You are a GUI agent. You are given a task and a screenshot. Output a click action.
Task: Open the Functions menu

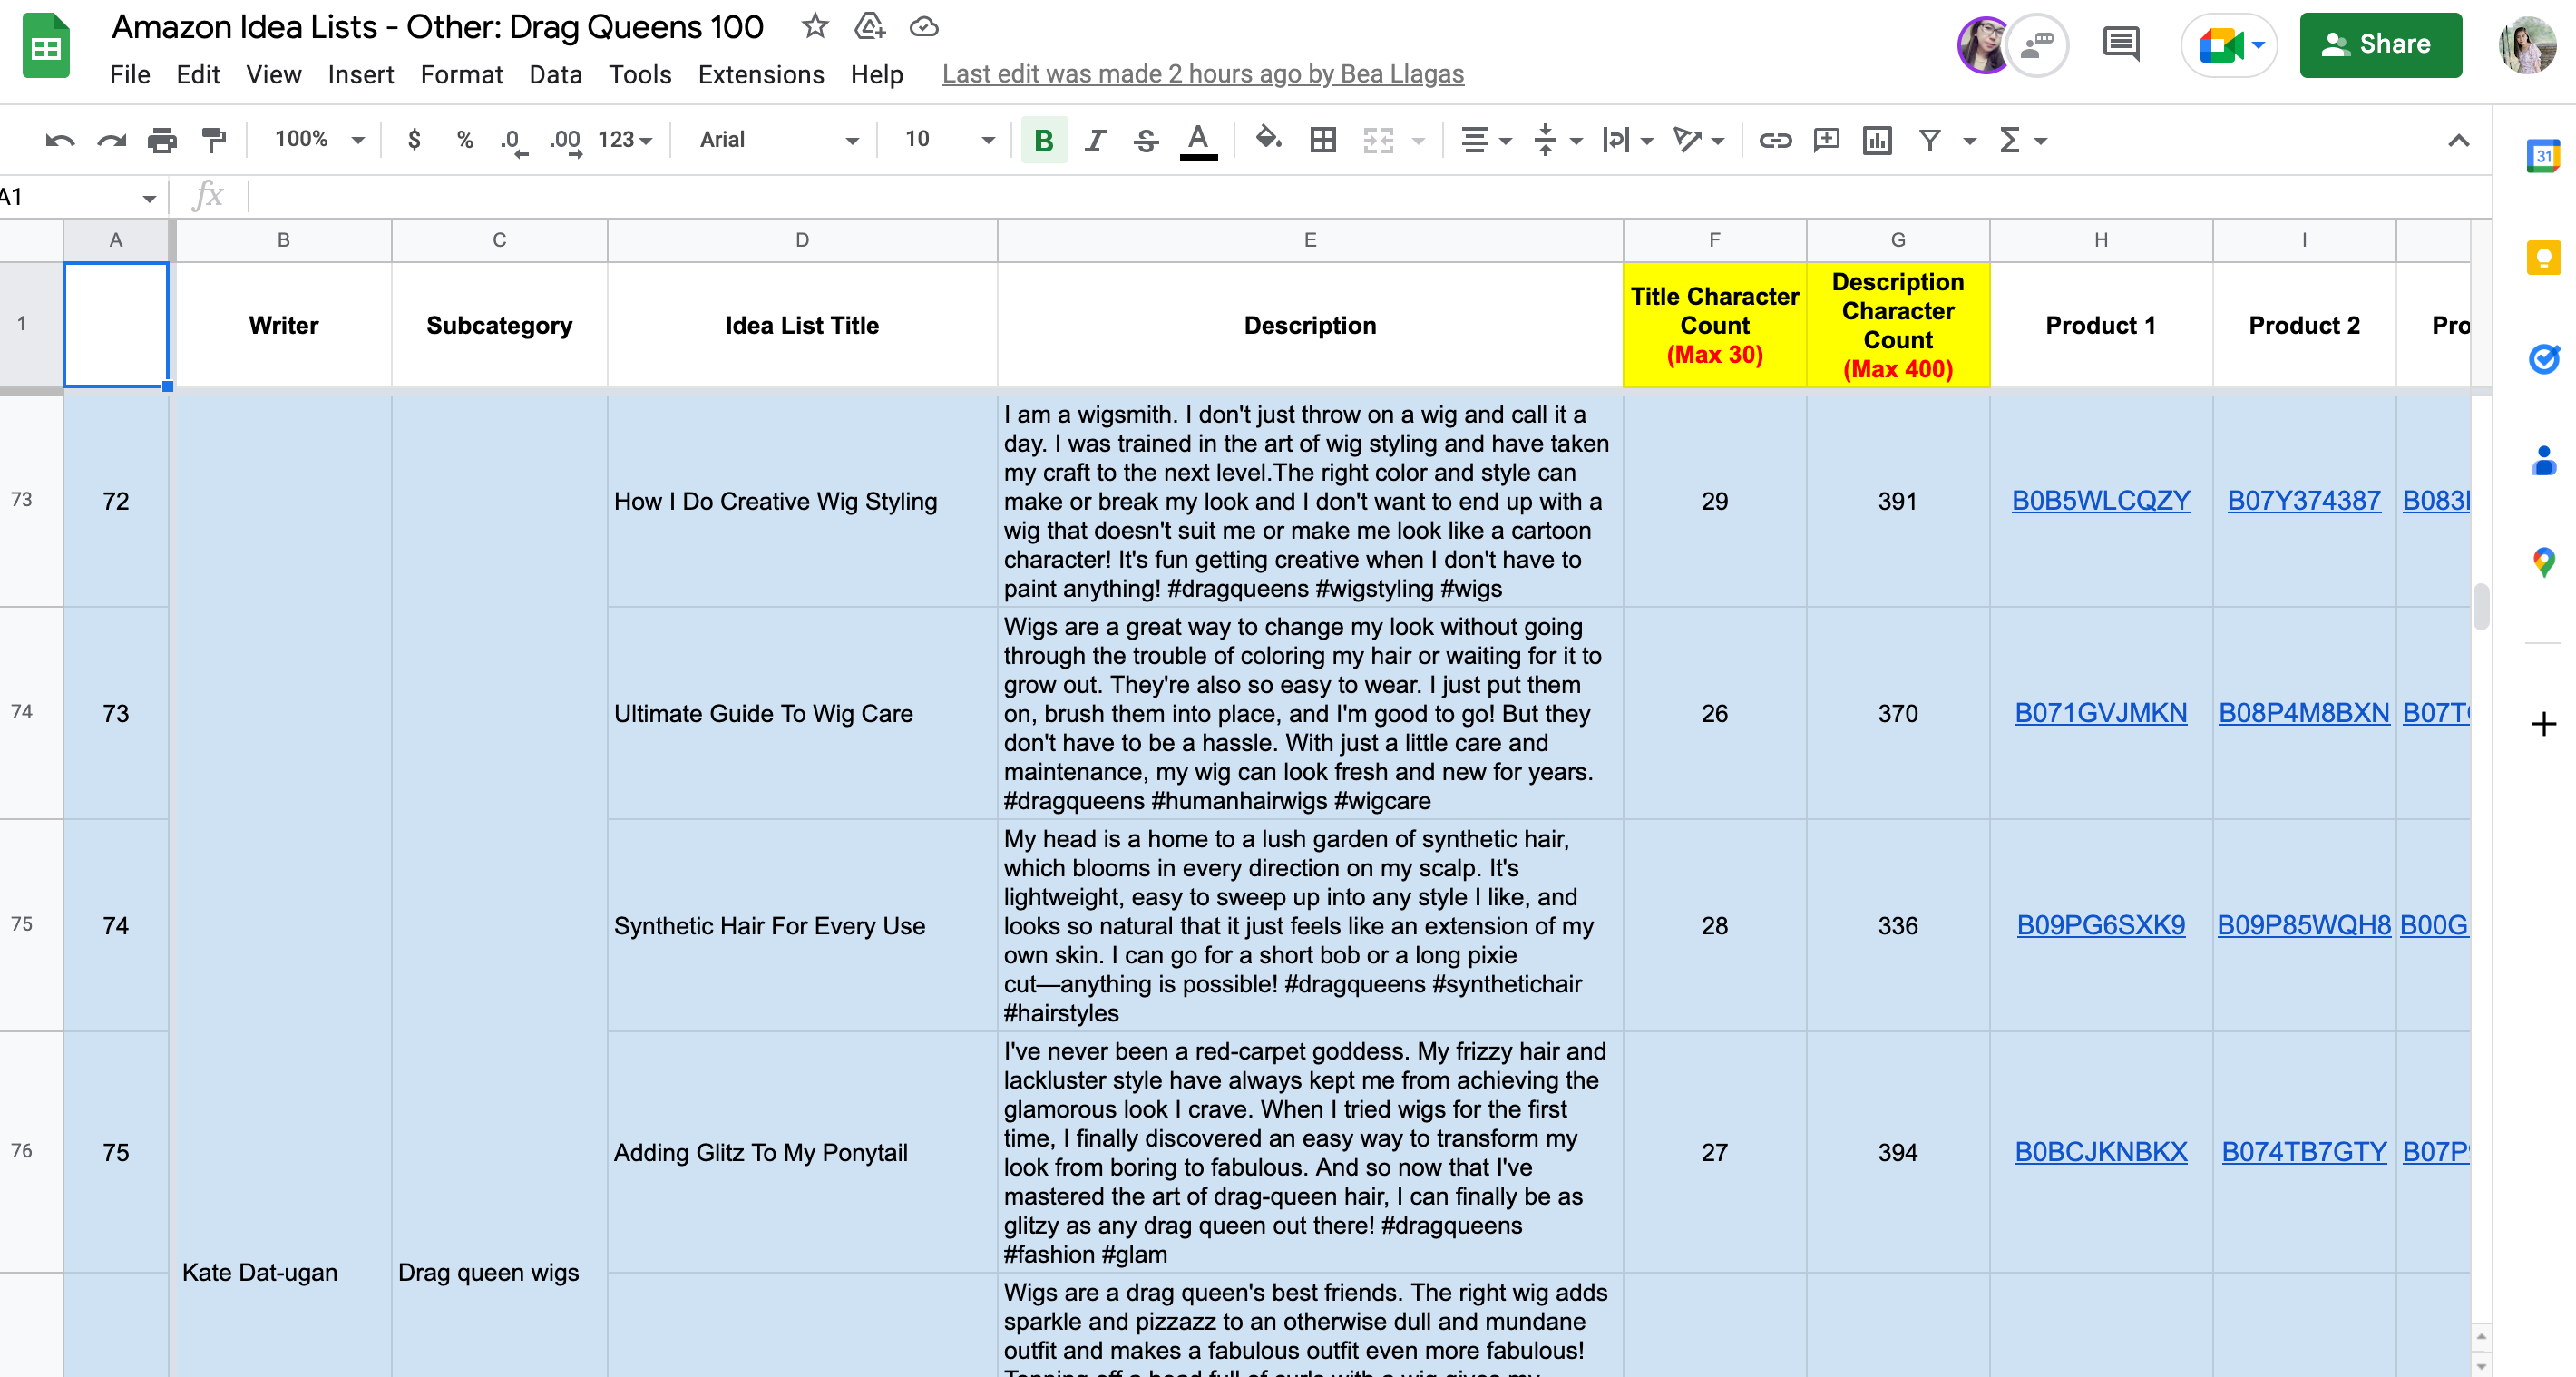[2022, 140]
